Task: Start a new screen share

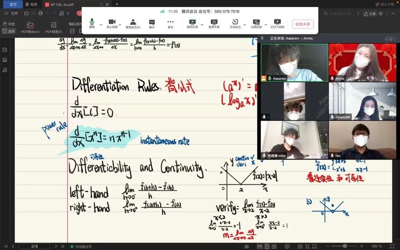Action: pyautogui.click(x=192, y=23)
